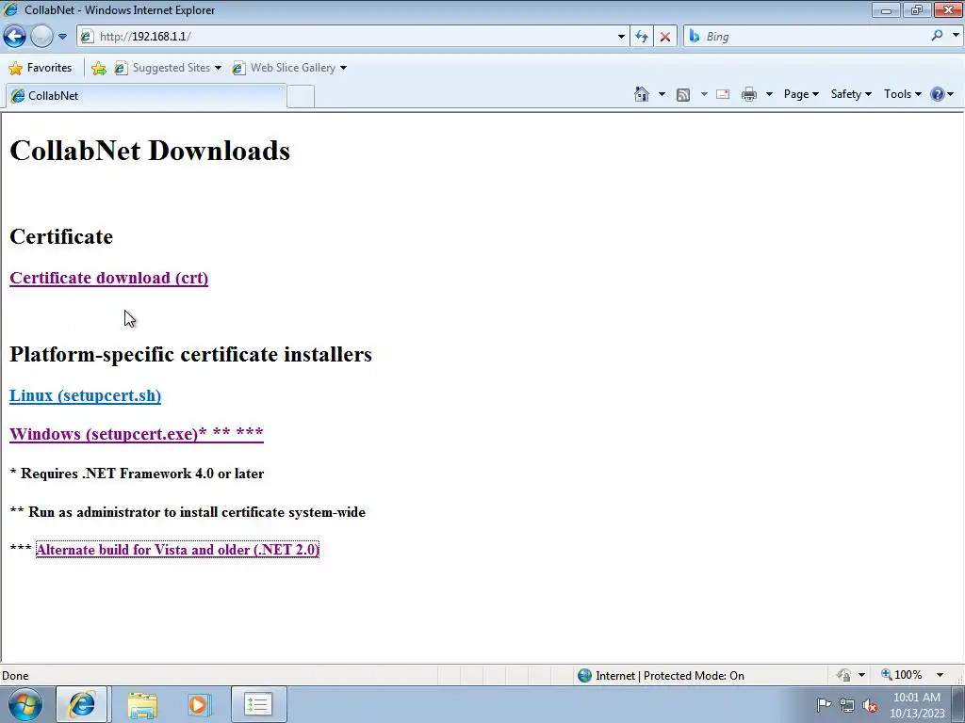
Task: Click Internet Protected Mode status text
Action: tap(670, 676)
